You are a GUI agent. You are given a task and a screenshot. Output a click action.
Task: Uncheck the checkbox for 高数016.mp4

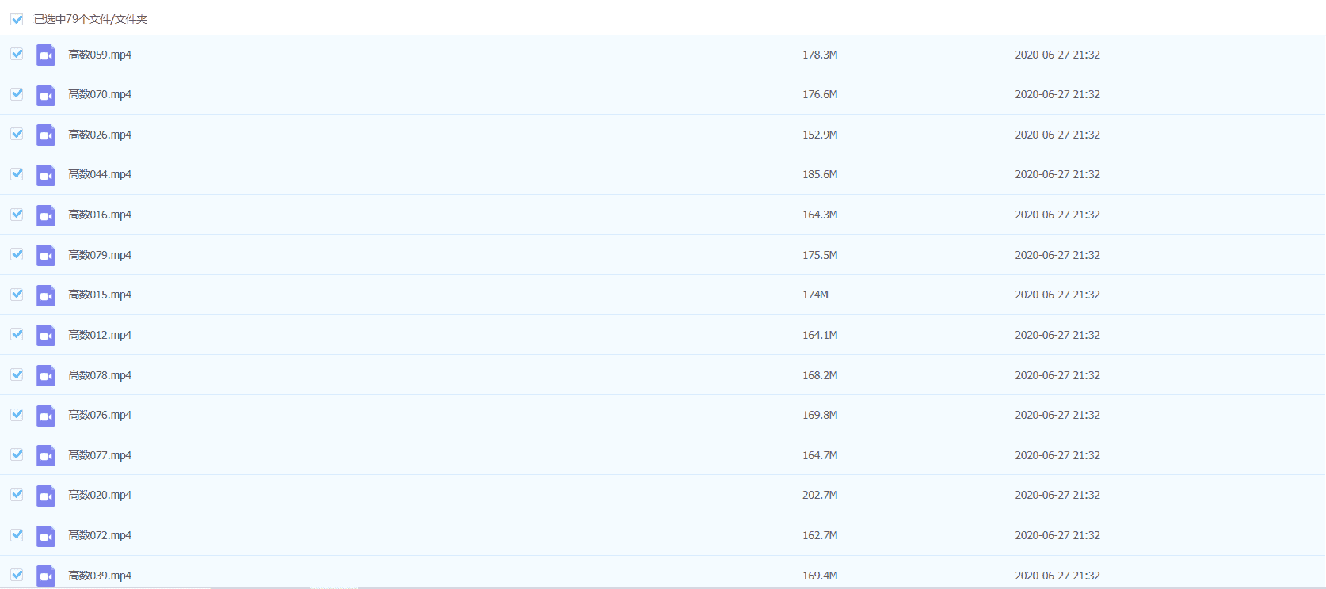point(17,215)
